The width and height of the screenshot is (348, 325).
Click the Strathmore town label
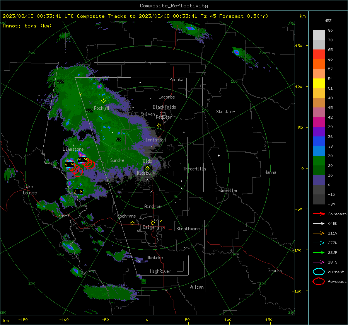tap(188, 229)
